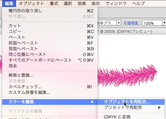Choose 背面へペースト

tap(50, 49)
